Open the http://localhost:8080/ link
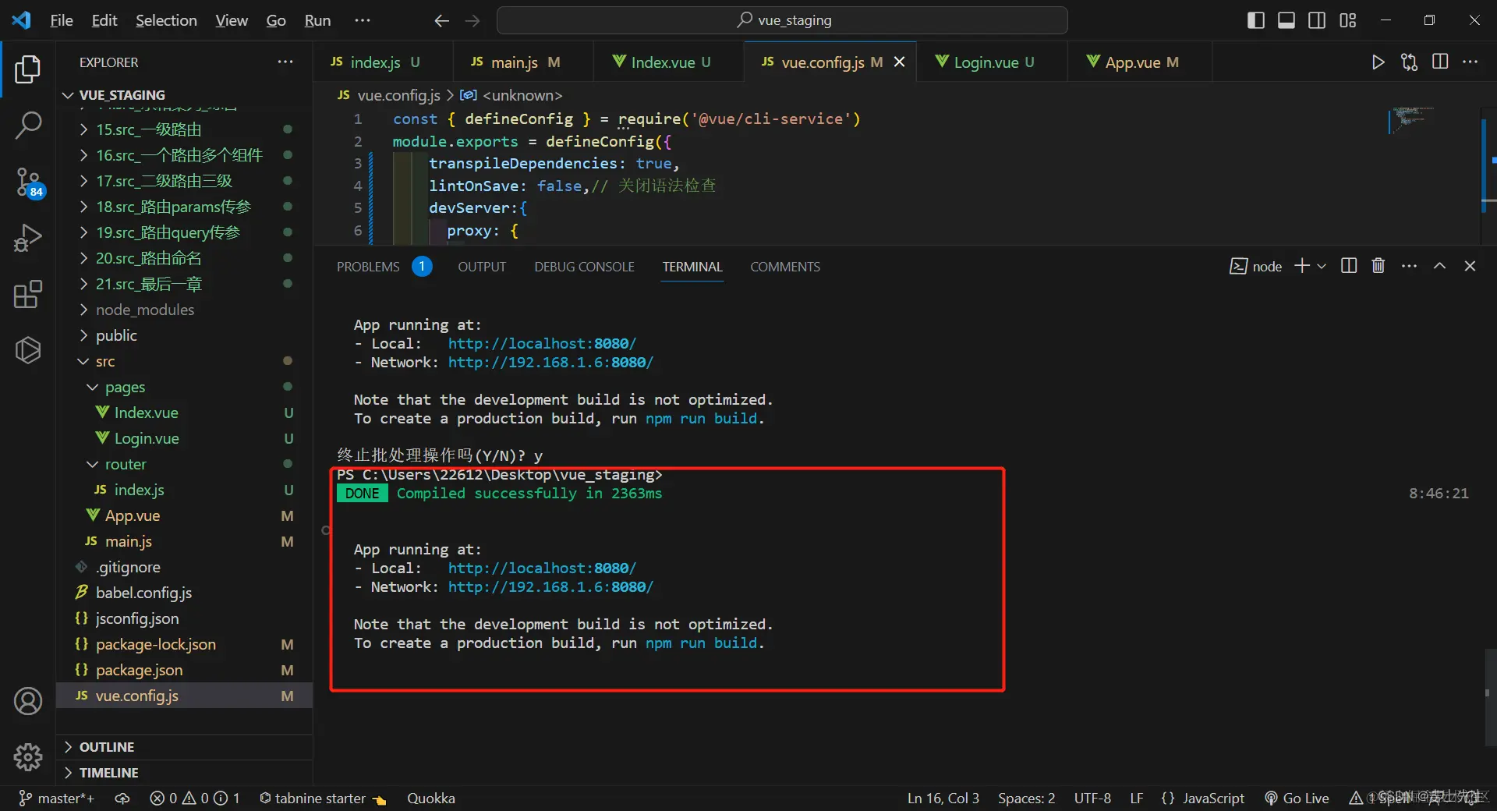Screen dimensions: 1497x811 click(x=541, y=343)
